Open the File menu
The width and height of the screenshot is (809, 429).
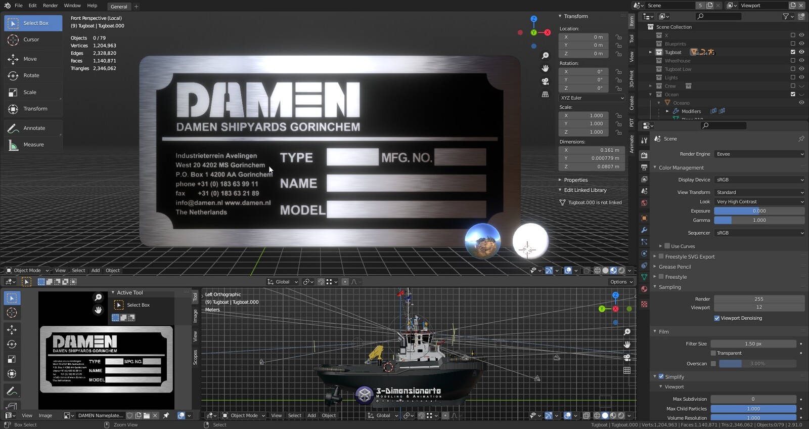pyautogui.click(x=19, y=6)
